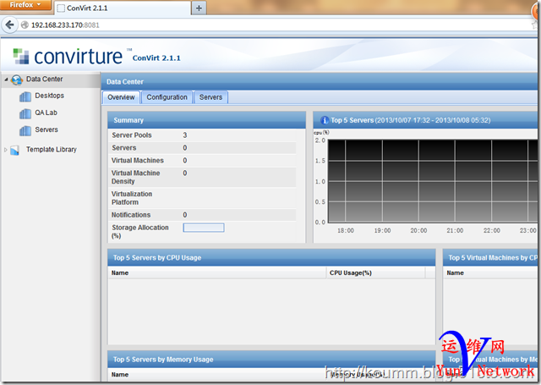
Task: Click the Servers row in Summary panel
Action: [x=202, y=148]
